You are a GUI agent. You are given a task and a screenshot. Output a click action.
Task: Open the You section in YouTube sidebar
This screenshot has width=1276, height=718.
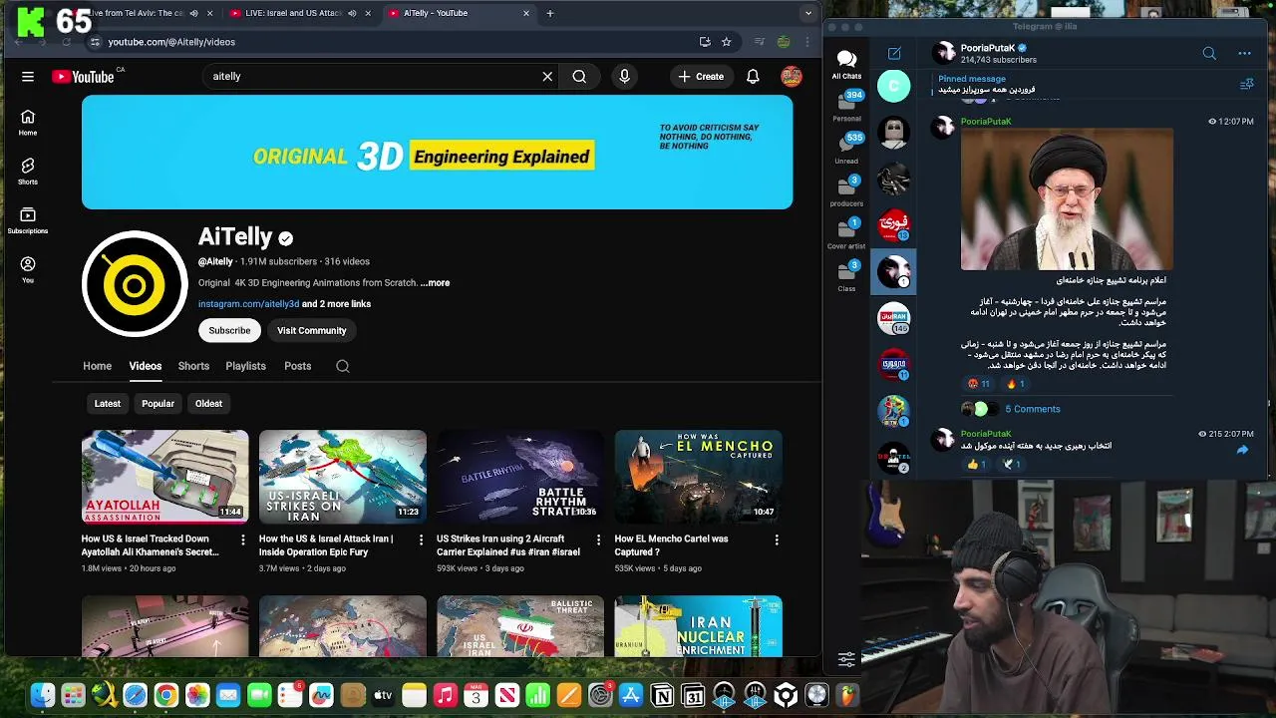[x=28, y=269]
